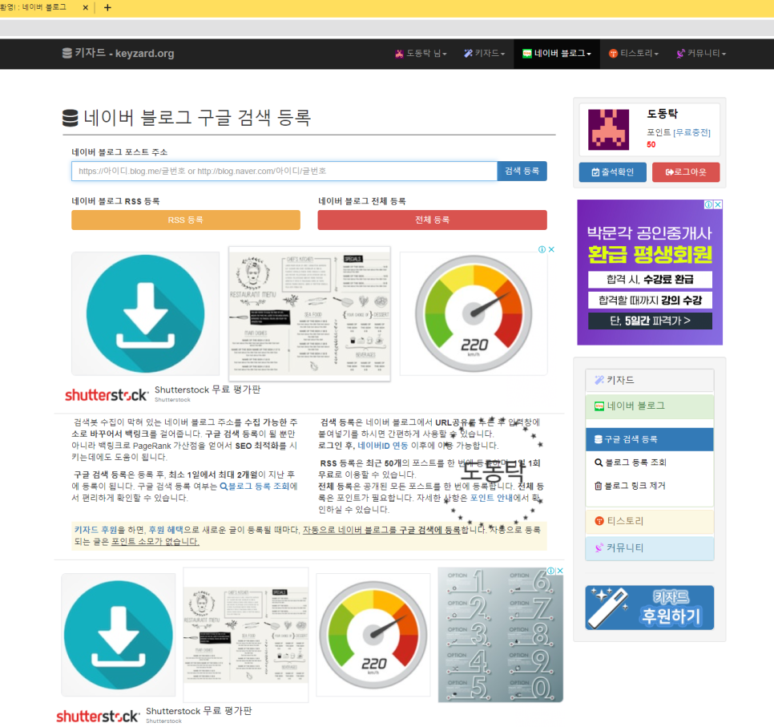The image size is (774, 727).
Task: Close the 박문각 sidebar ad with X icon
Action: pos(718,204)
